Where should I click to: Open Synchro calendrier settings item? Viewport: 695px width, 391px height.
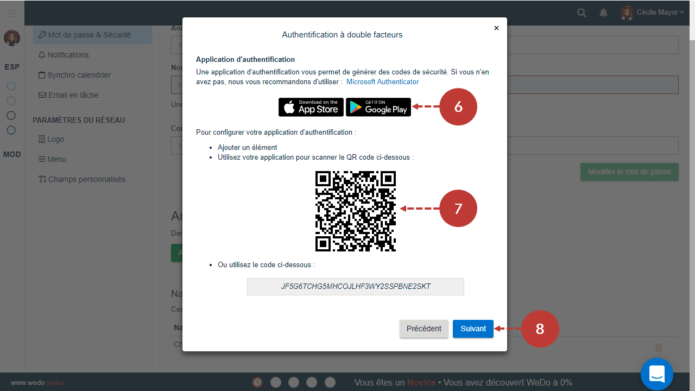coord(74,75)
